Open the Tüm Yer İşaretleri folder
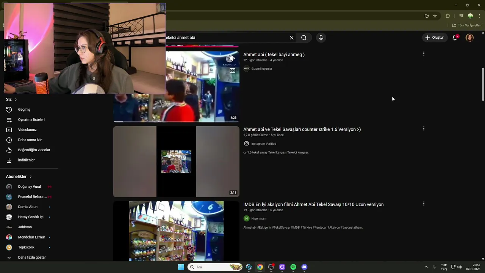485x273 pixels. 466,25
